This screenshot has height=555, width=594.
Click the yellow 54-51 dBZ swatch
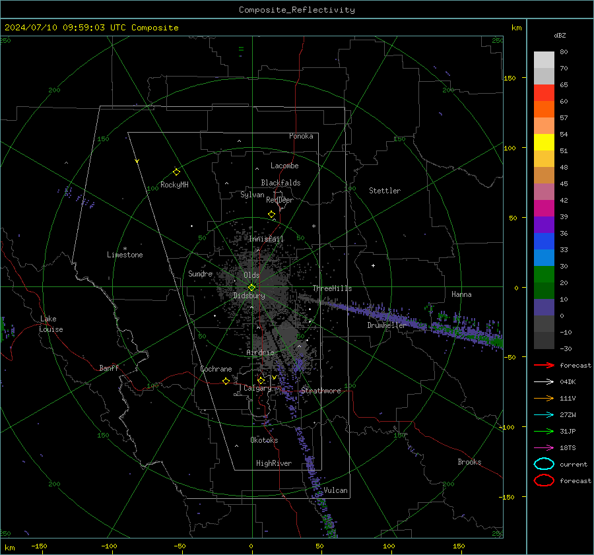(x=544, y=143)
